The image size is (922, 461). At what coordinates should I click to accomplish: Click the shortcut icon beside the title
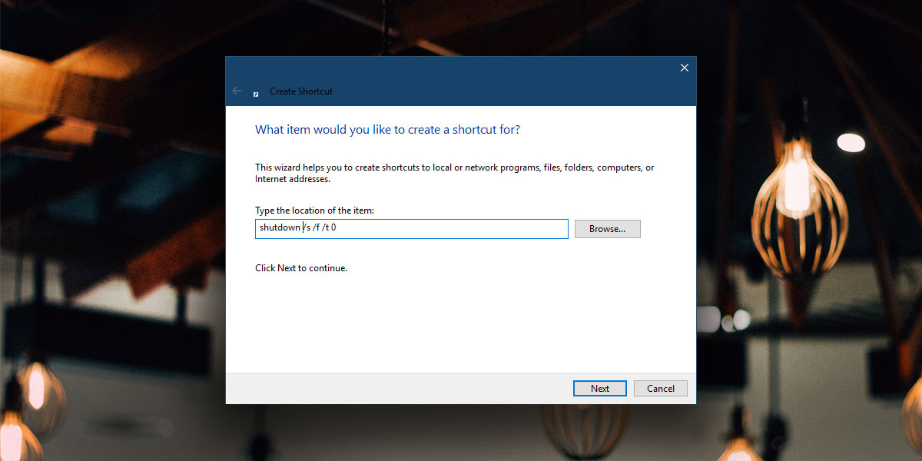256,93
